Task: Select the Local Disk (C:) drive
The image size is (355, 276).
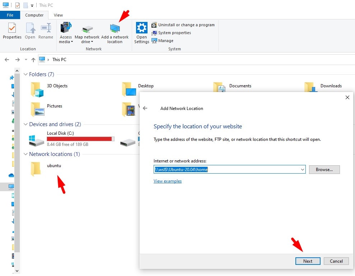Action: [x=71, y=139]
